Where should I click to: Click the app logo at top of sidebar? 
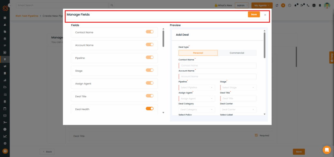pyautogui.click(x=5, y=8)
